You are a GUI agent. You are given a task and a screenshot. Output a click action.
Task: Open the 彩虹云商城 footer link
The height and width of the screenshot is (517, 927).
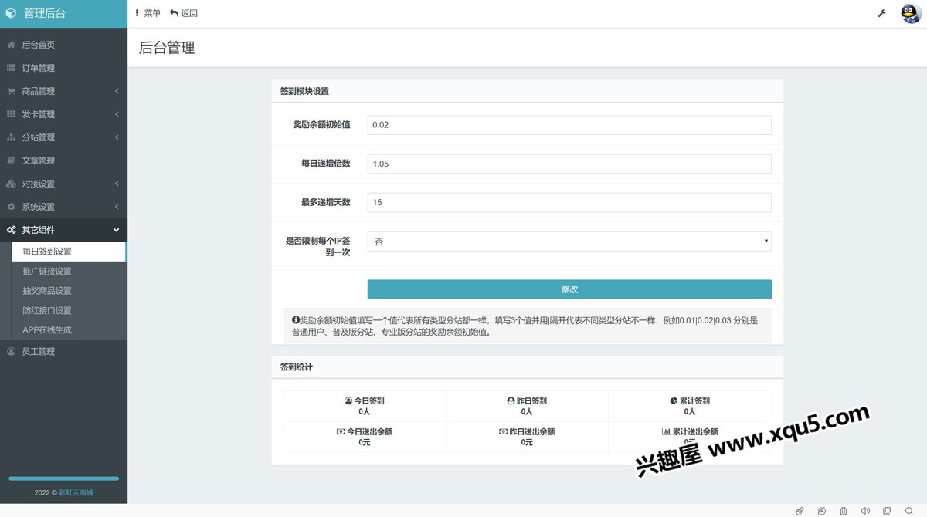click(x=76, y=492)
